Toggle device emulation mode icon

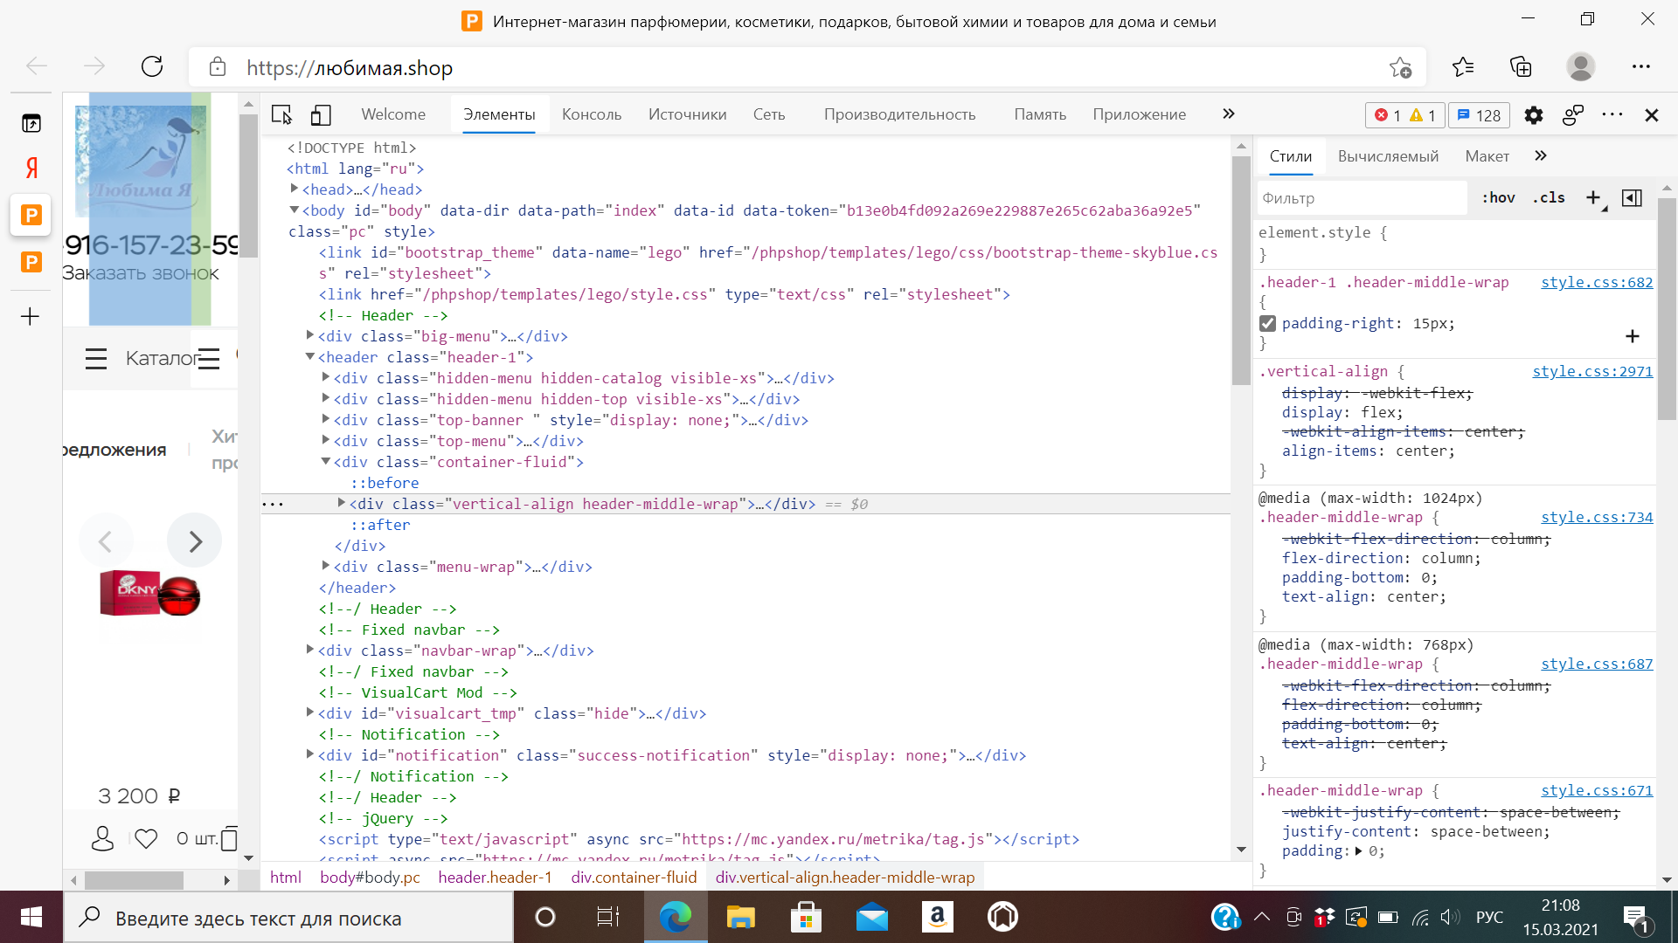tap(321, 114)
